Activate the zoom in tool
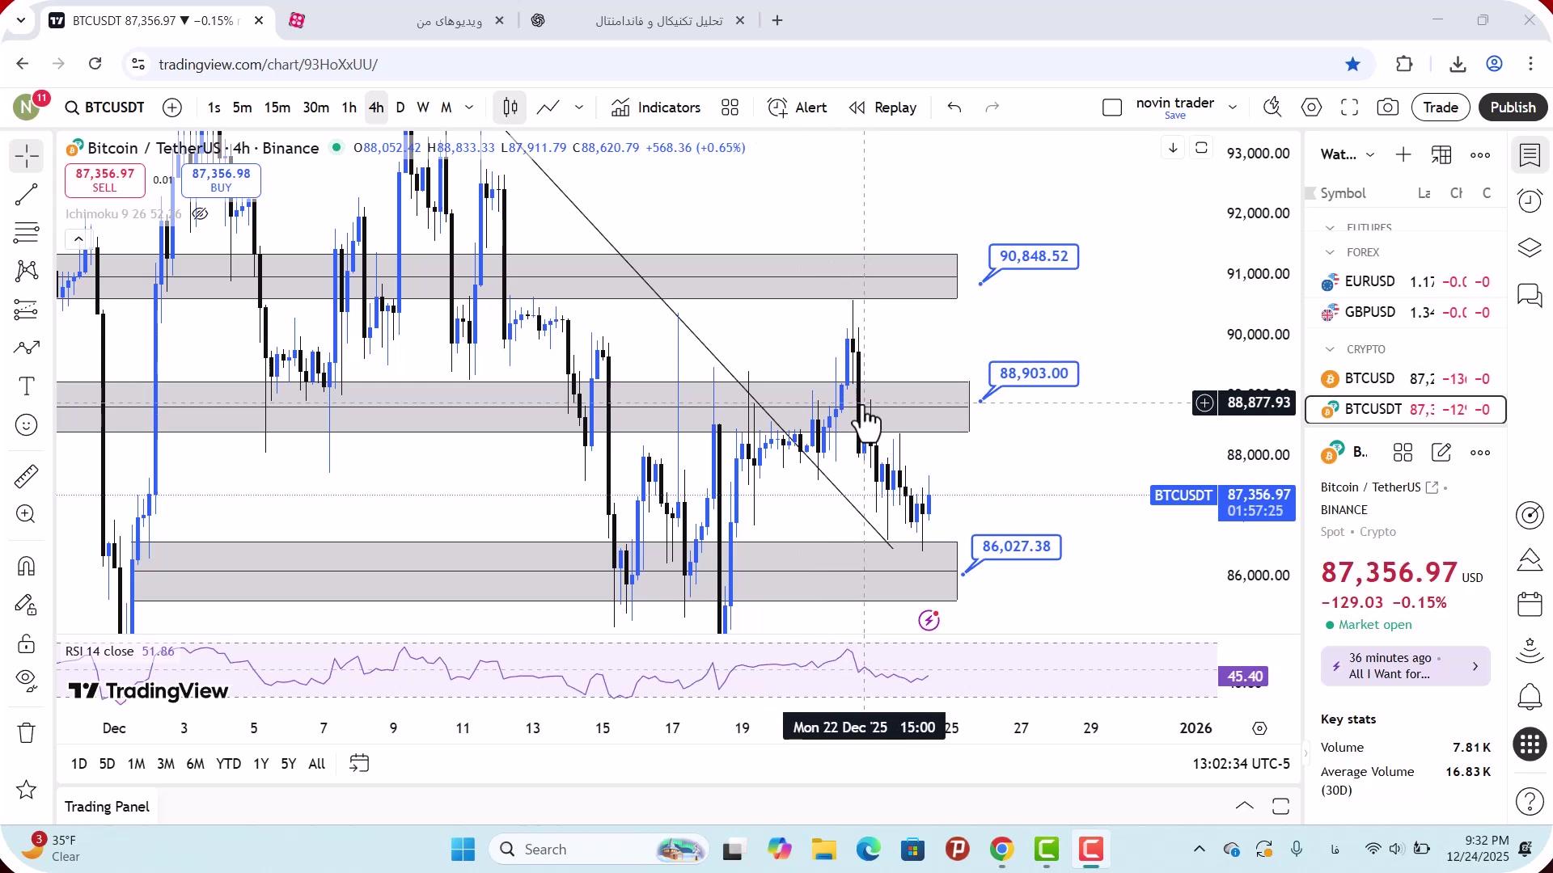Image resolution: width=1553 pixels, height=873 pixels. click(27, 514)
